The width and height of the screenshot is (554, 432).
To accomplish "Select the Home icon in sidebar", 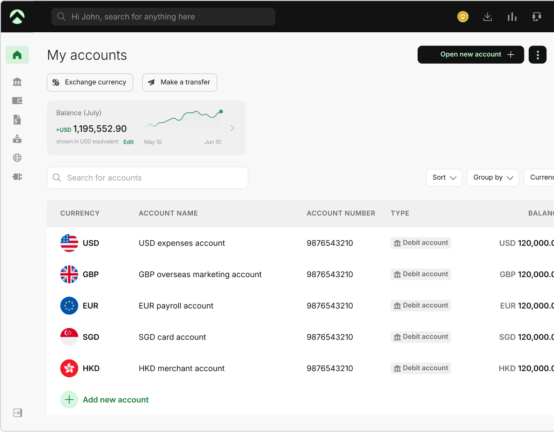I will click(17, 55).
